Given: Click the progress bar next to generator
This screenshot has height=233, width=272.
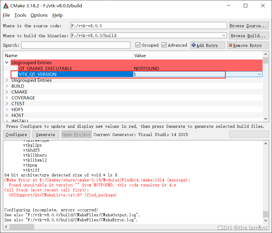Looking at the screenshot, I should coord(249,134).
